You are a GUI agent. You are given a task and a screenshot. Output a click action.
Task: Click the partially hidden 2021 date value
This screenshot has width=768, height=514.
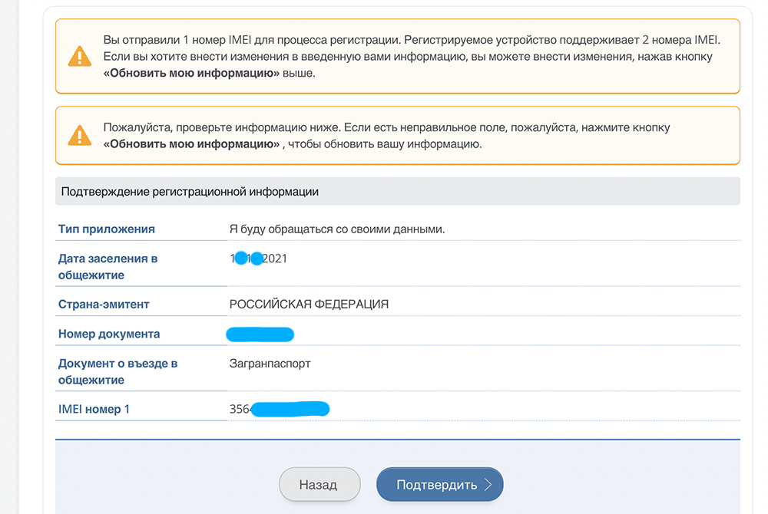[259, 259]
